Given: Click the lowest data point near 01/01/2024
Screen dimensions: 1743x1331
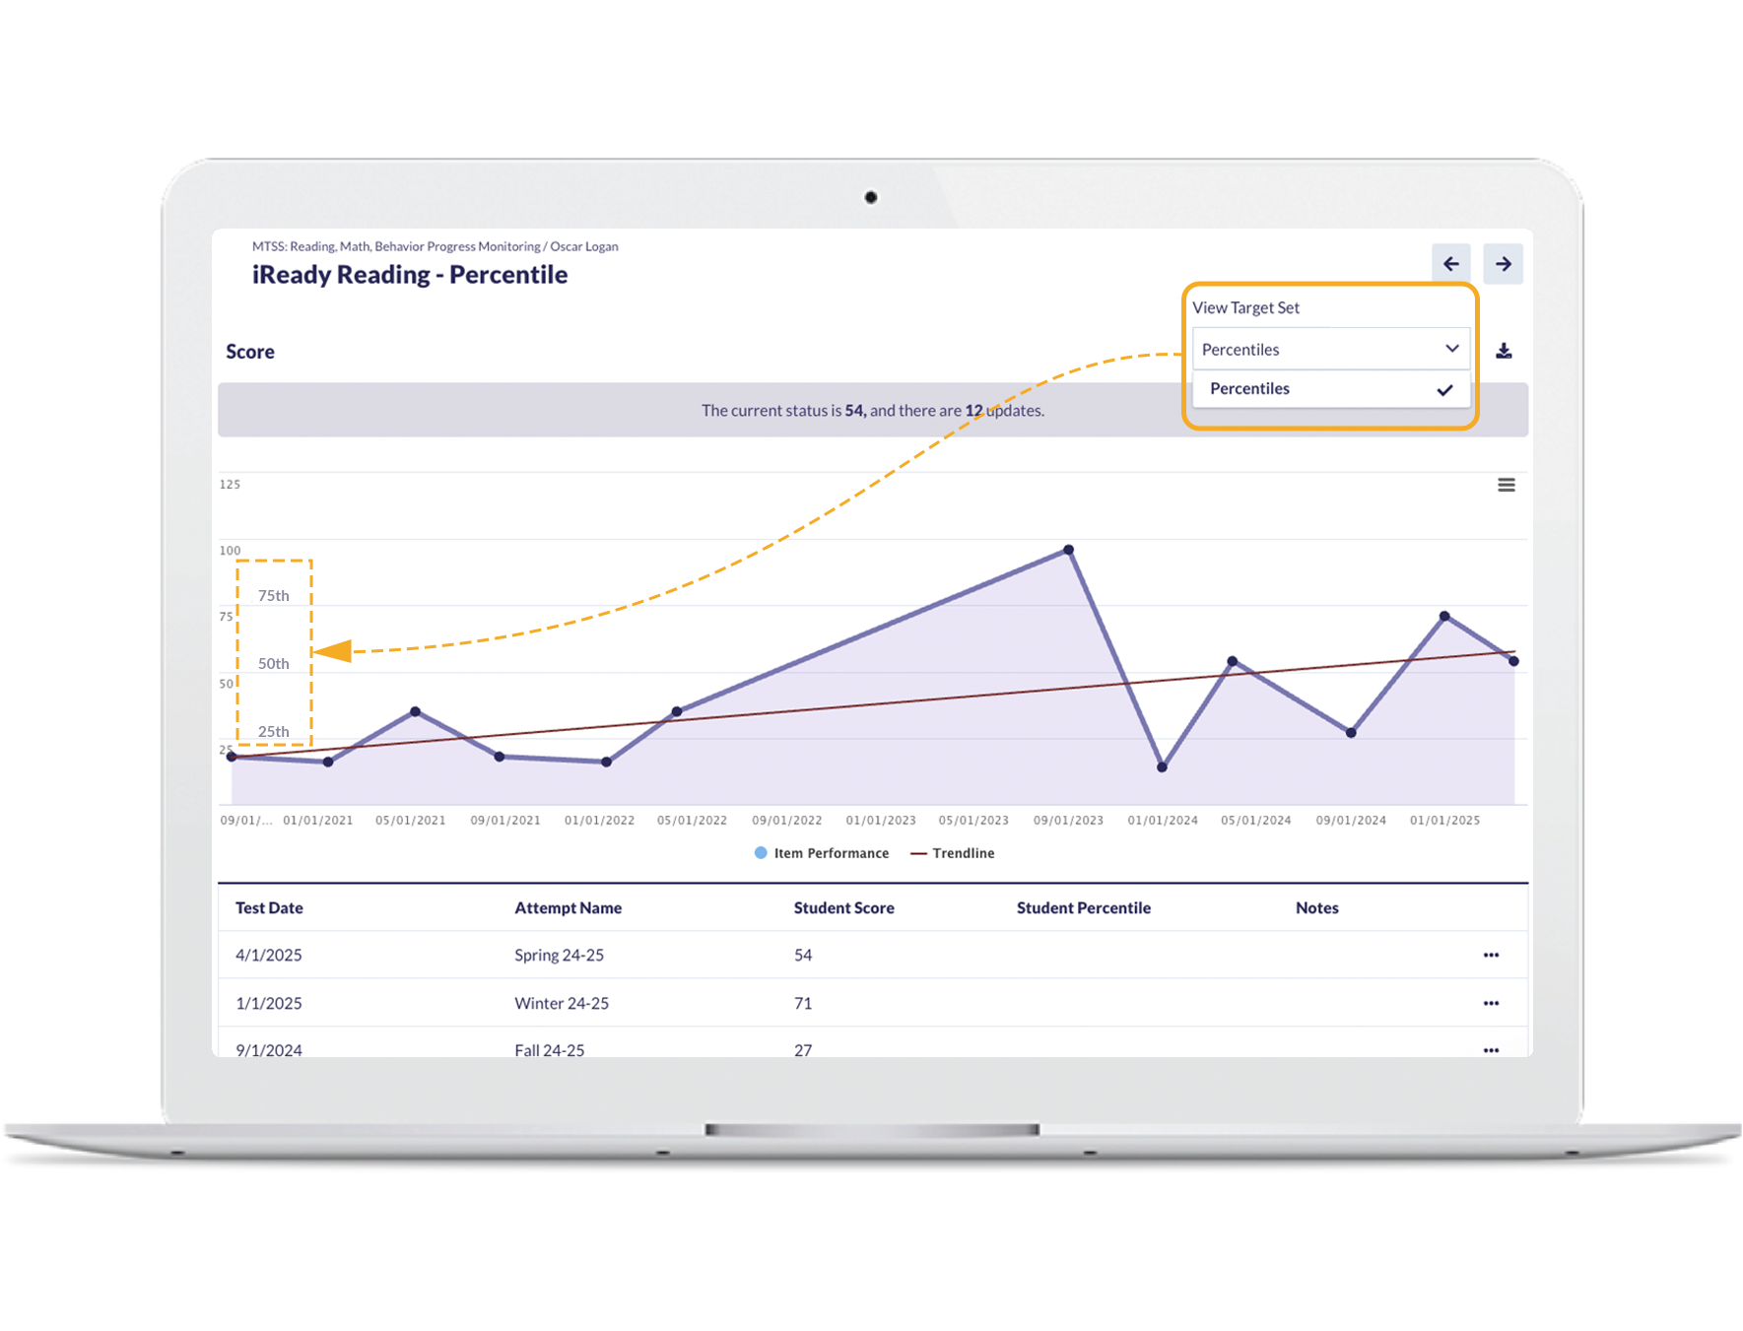Looking at the screenshot, I should click(1162, 766).
